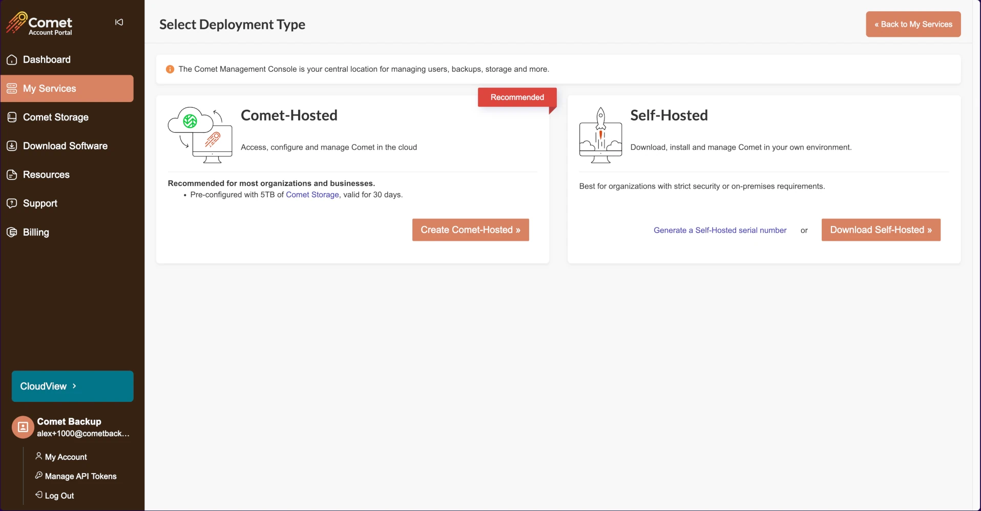
Task: Click the orange info icon in banner
Action: (170, 69)
